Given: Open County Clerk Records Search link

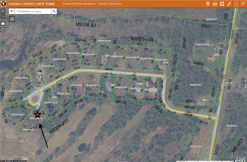Looking at the screenshot, I should tap(79, 4).
